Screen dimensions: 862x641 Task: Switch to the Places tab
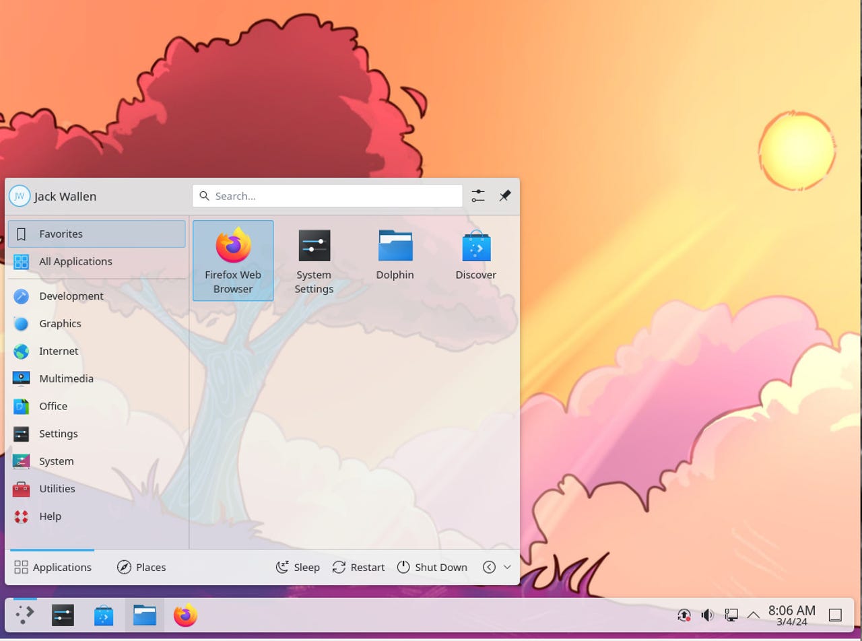141,567
